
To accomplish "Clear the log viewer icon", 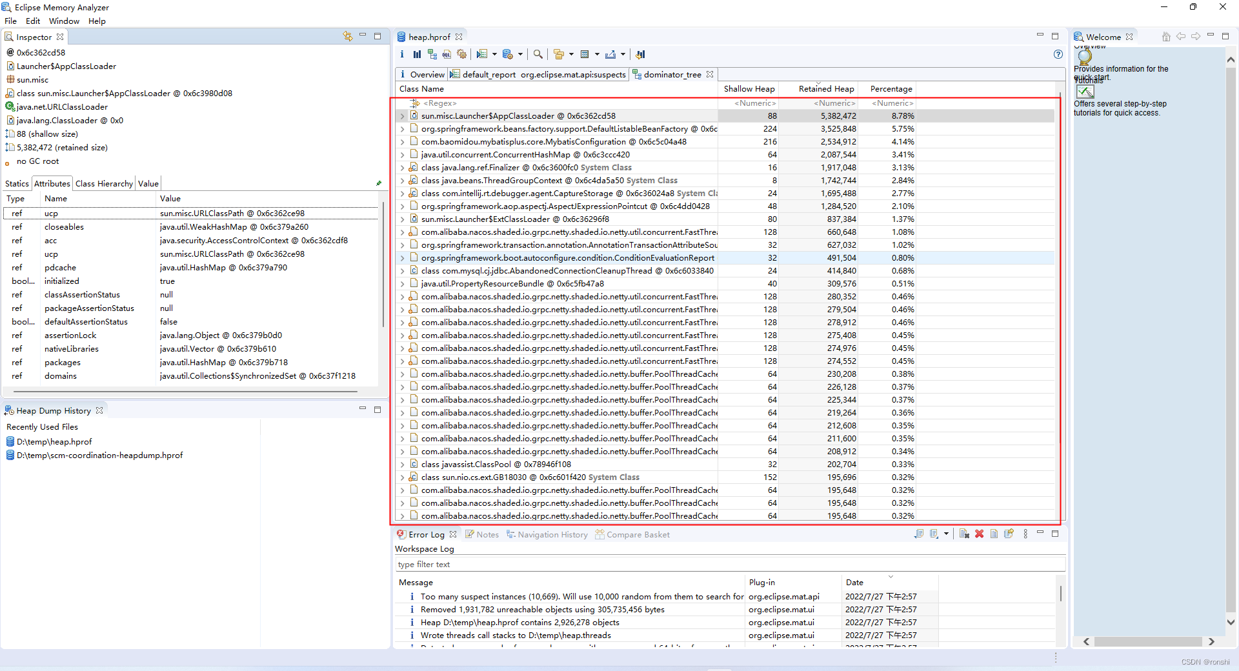I will coord(964,534).
